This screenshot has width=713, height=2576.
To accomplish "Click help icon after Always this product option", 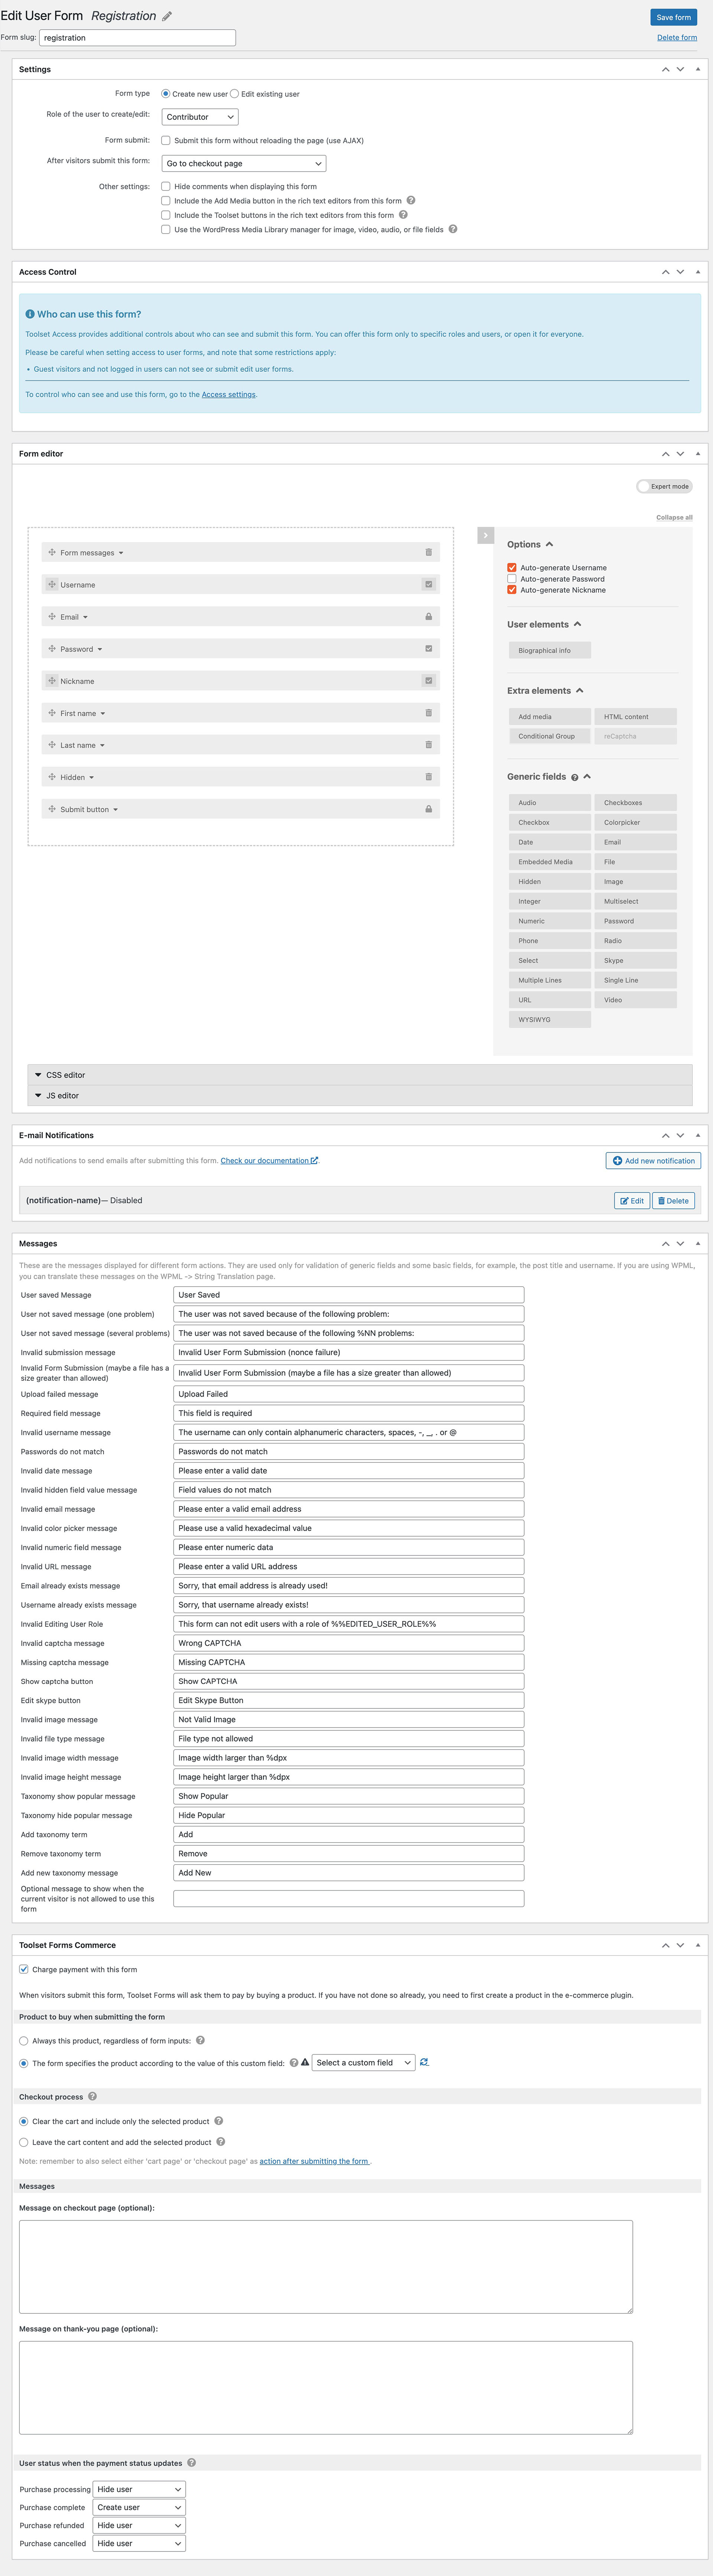I will 200,2040.
